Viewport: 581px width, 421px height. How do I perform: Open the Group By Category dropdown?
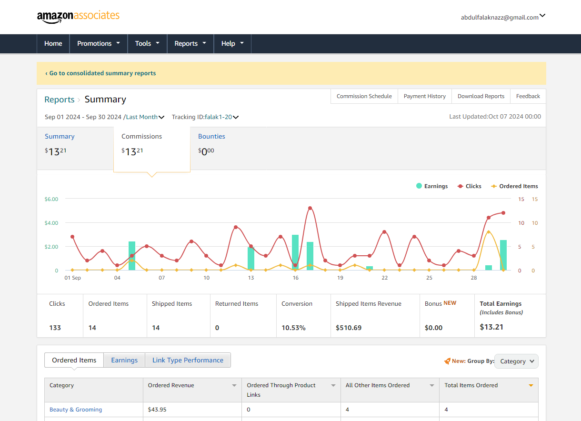coord(517,361)
